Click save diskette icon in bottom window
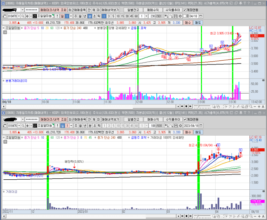The image size is (267, 220). point(176,126)
